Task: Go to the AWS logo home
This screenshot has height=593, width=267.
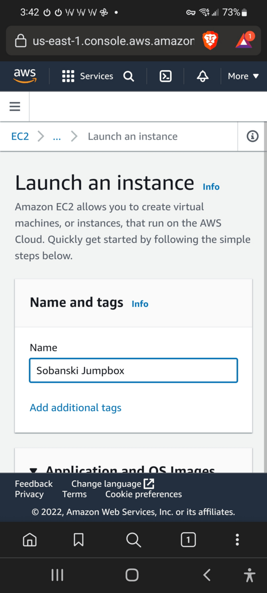Action: coord(25,76)
